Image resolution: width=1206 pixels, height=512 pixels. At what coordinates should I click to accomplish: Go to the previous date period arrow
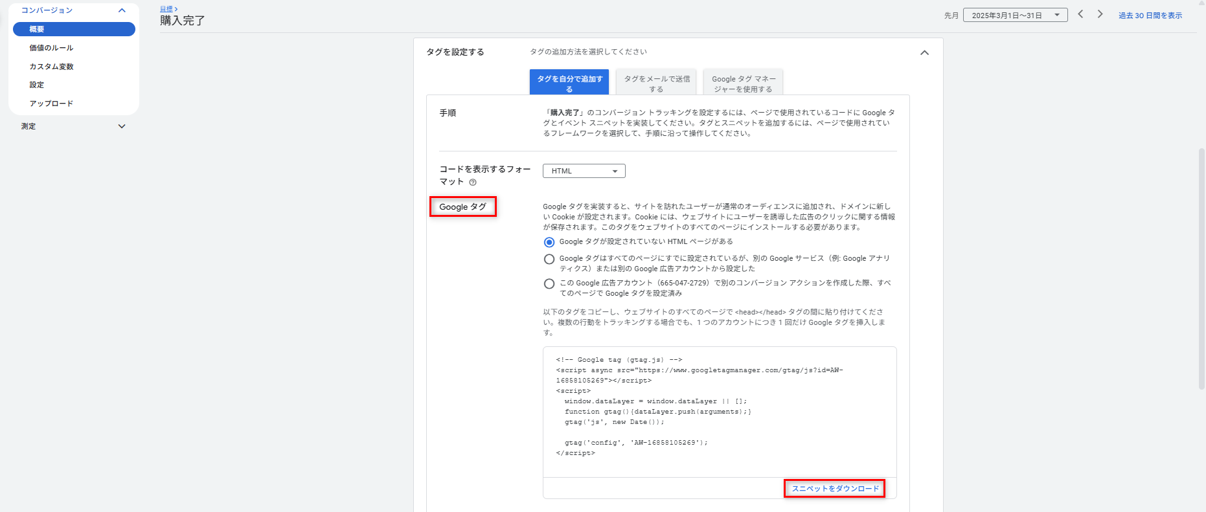tap(1080, 14)
